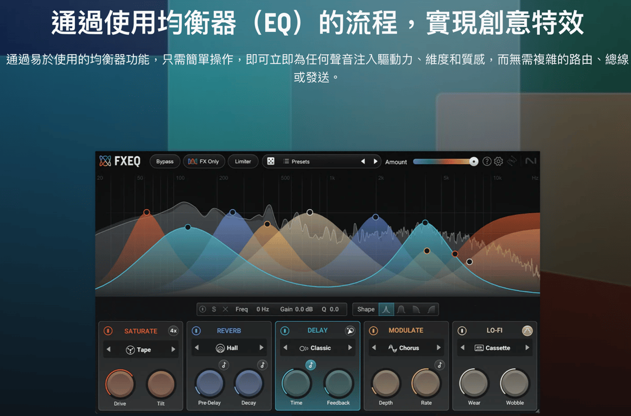Toggle tempo sync note above Delay Time

click(x=311, y=365)
